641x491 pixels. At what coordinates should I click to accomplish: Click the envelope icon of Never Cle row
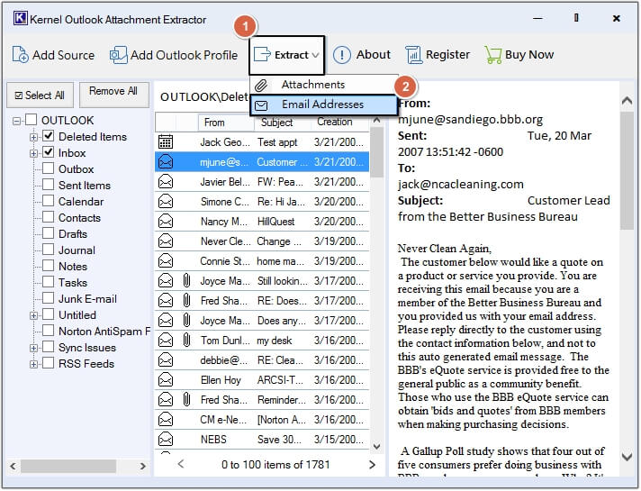[166, 241]
